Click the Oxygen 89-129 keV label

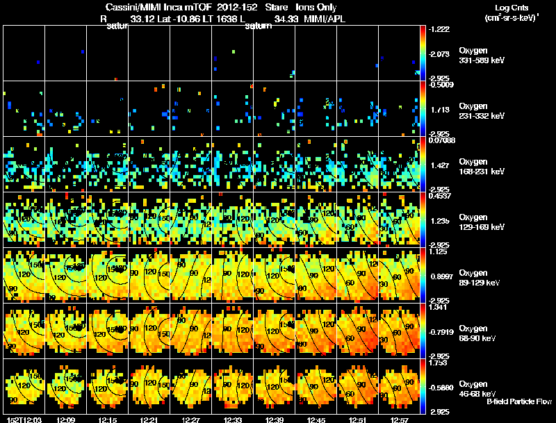pos(480,278)
